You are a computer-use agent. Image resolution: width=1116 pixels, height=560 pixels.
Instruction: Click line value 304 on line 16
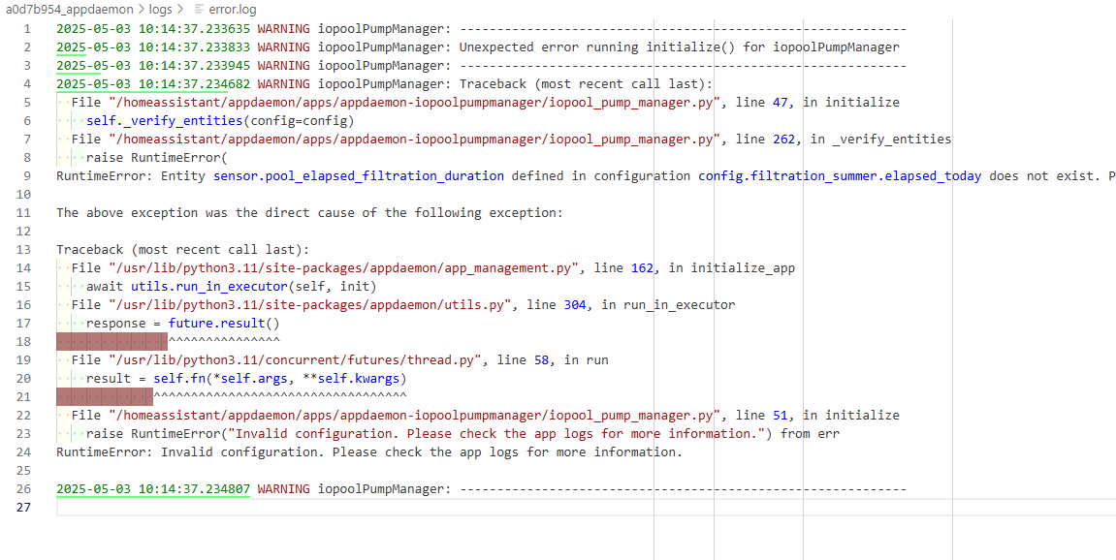pyautogui.click(x=575, y=304)
